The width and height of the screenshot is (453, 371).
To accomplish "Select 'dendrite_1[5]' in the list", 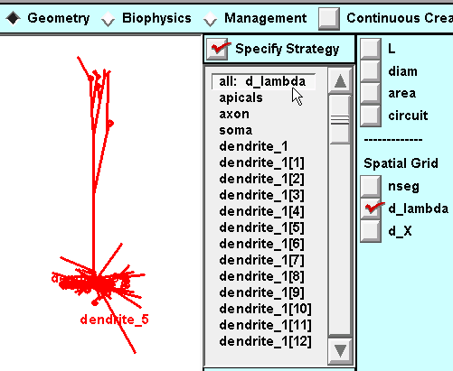I will [x=261, y=227].
